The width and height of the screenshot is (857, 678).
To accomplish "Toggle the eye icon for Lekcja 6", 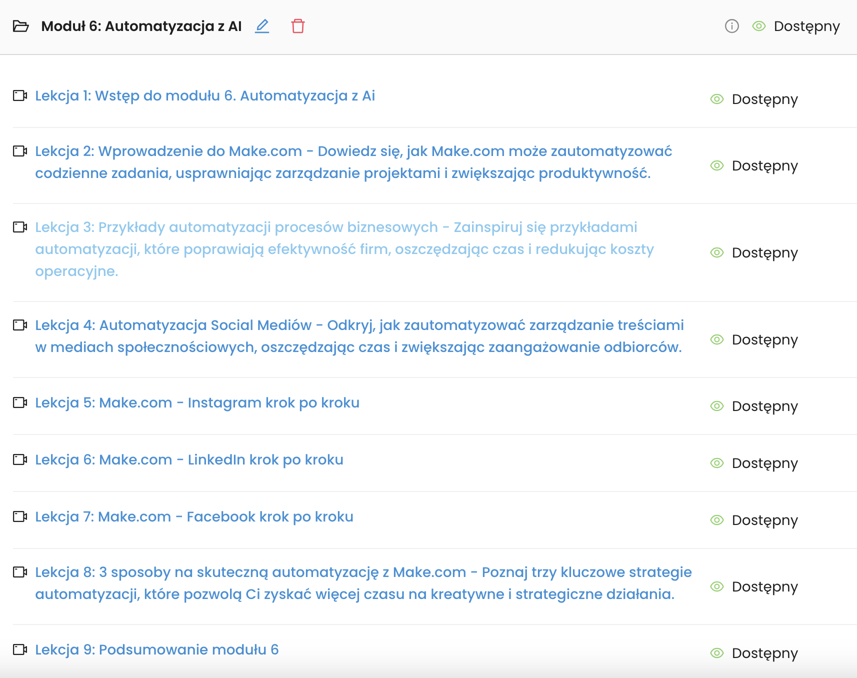I will [717, 463].
